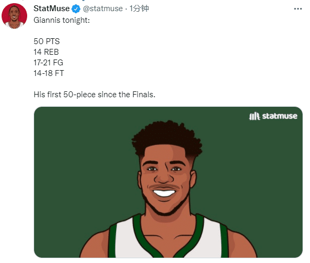The image size is (310, 263).
Task: Open the three-dot more options menu
Action: (x=298, y=9)
